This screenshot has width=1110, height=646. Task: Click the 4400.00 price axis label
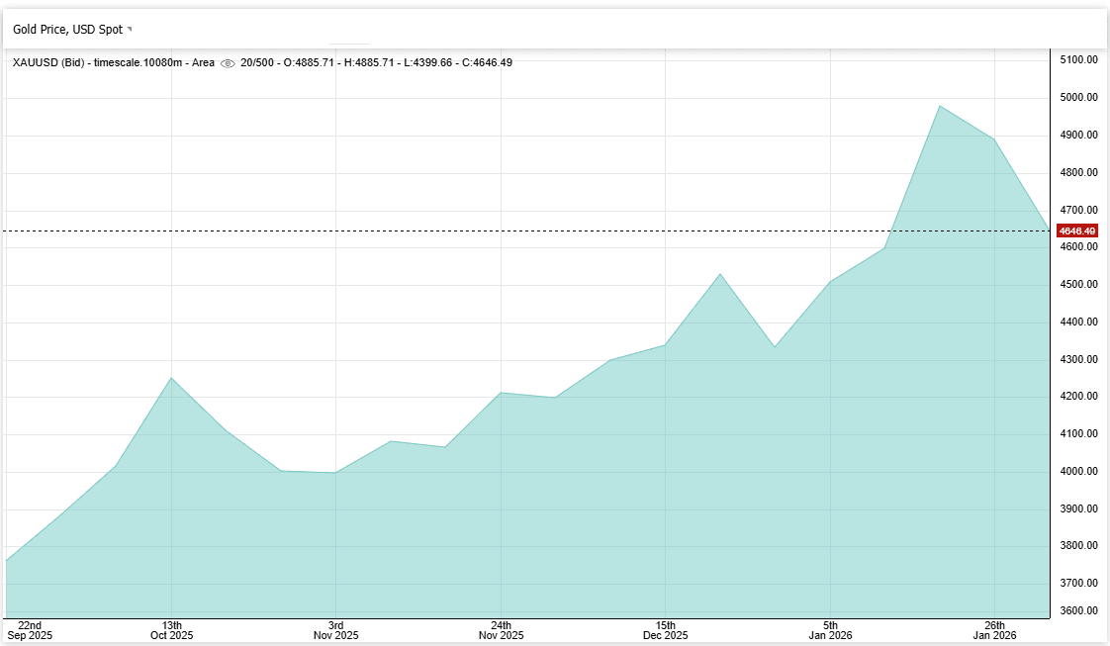(x=1079, y=322)
